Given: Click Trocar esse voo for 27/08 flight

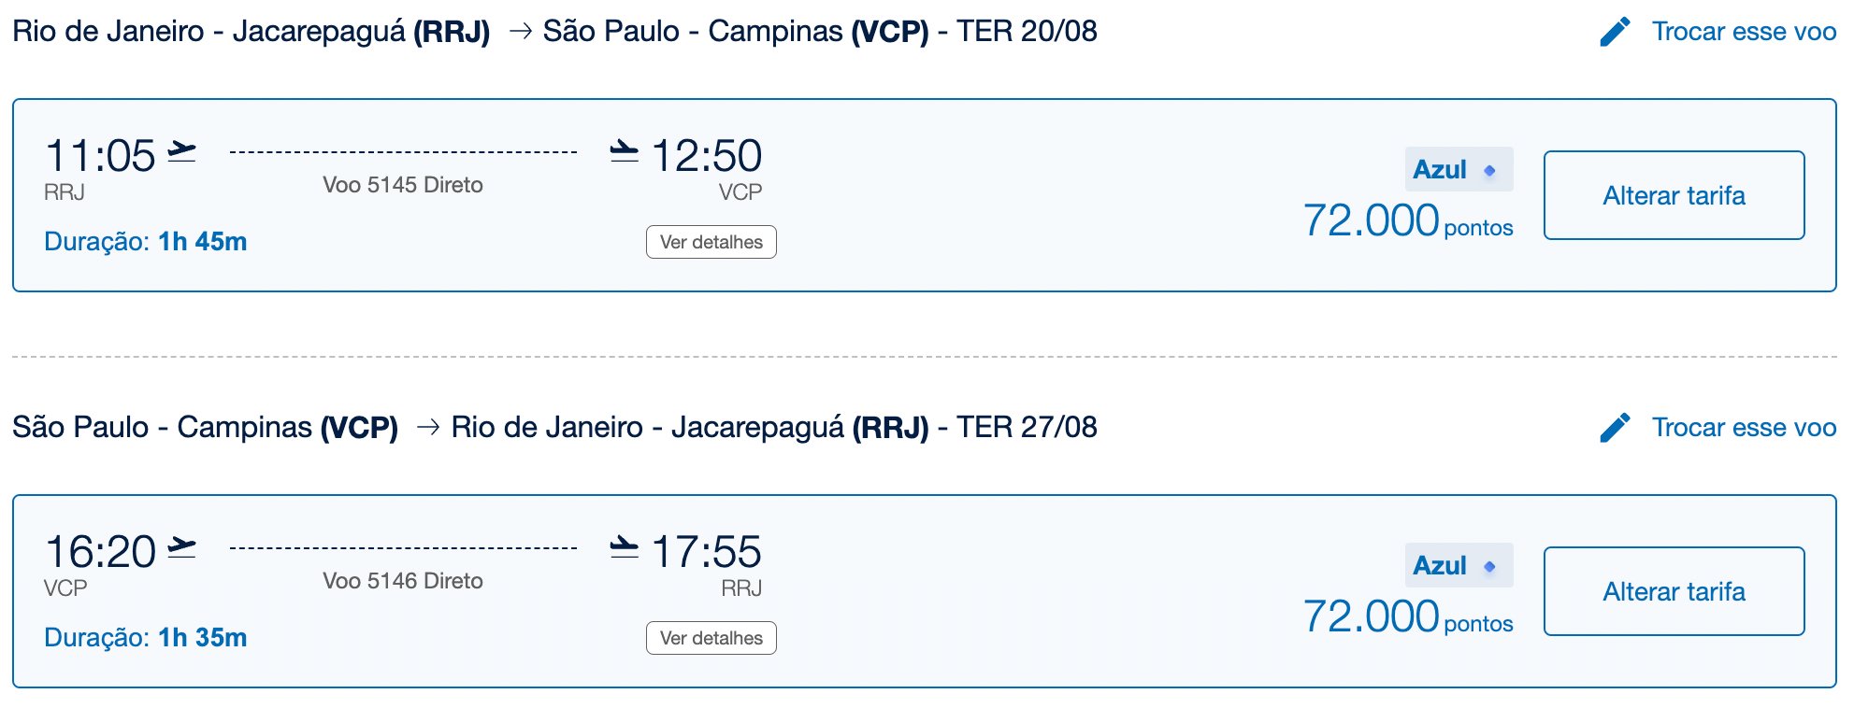Looking at the screenshot, I should pyautogui.click(x=1744, y=428).
